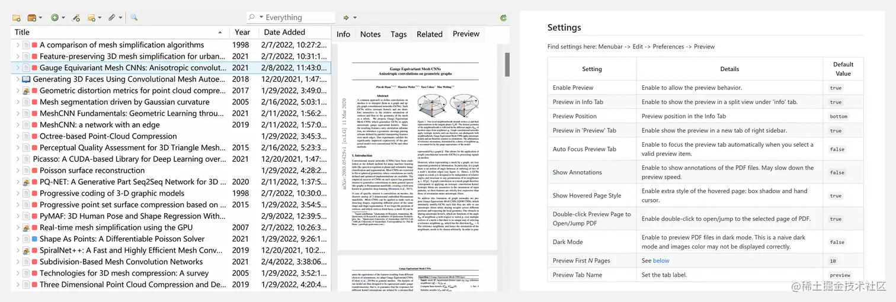
Task: Click the paperclip Add Attachment icon
Action: point(111,18)
